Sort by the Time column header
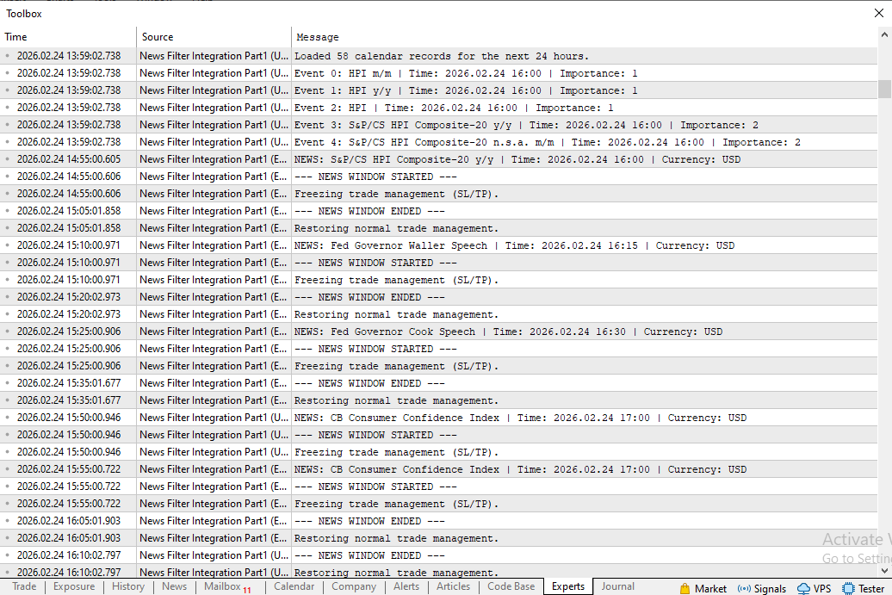Viewport: 892px width, 595px height. tap(68, 37)
